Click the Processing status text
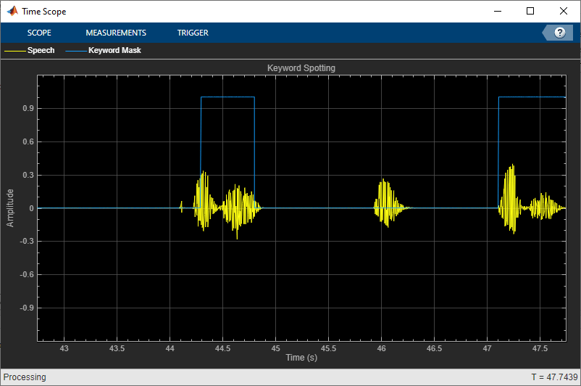581x386 pixels. [x=25, y=377]
